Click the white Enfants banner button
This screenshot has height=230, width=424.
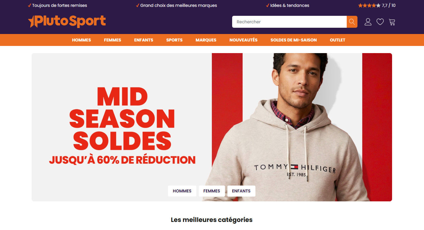coord(241,191)
